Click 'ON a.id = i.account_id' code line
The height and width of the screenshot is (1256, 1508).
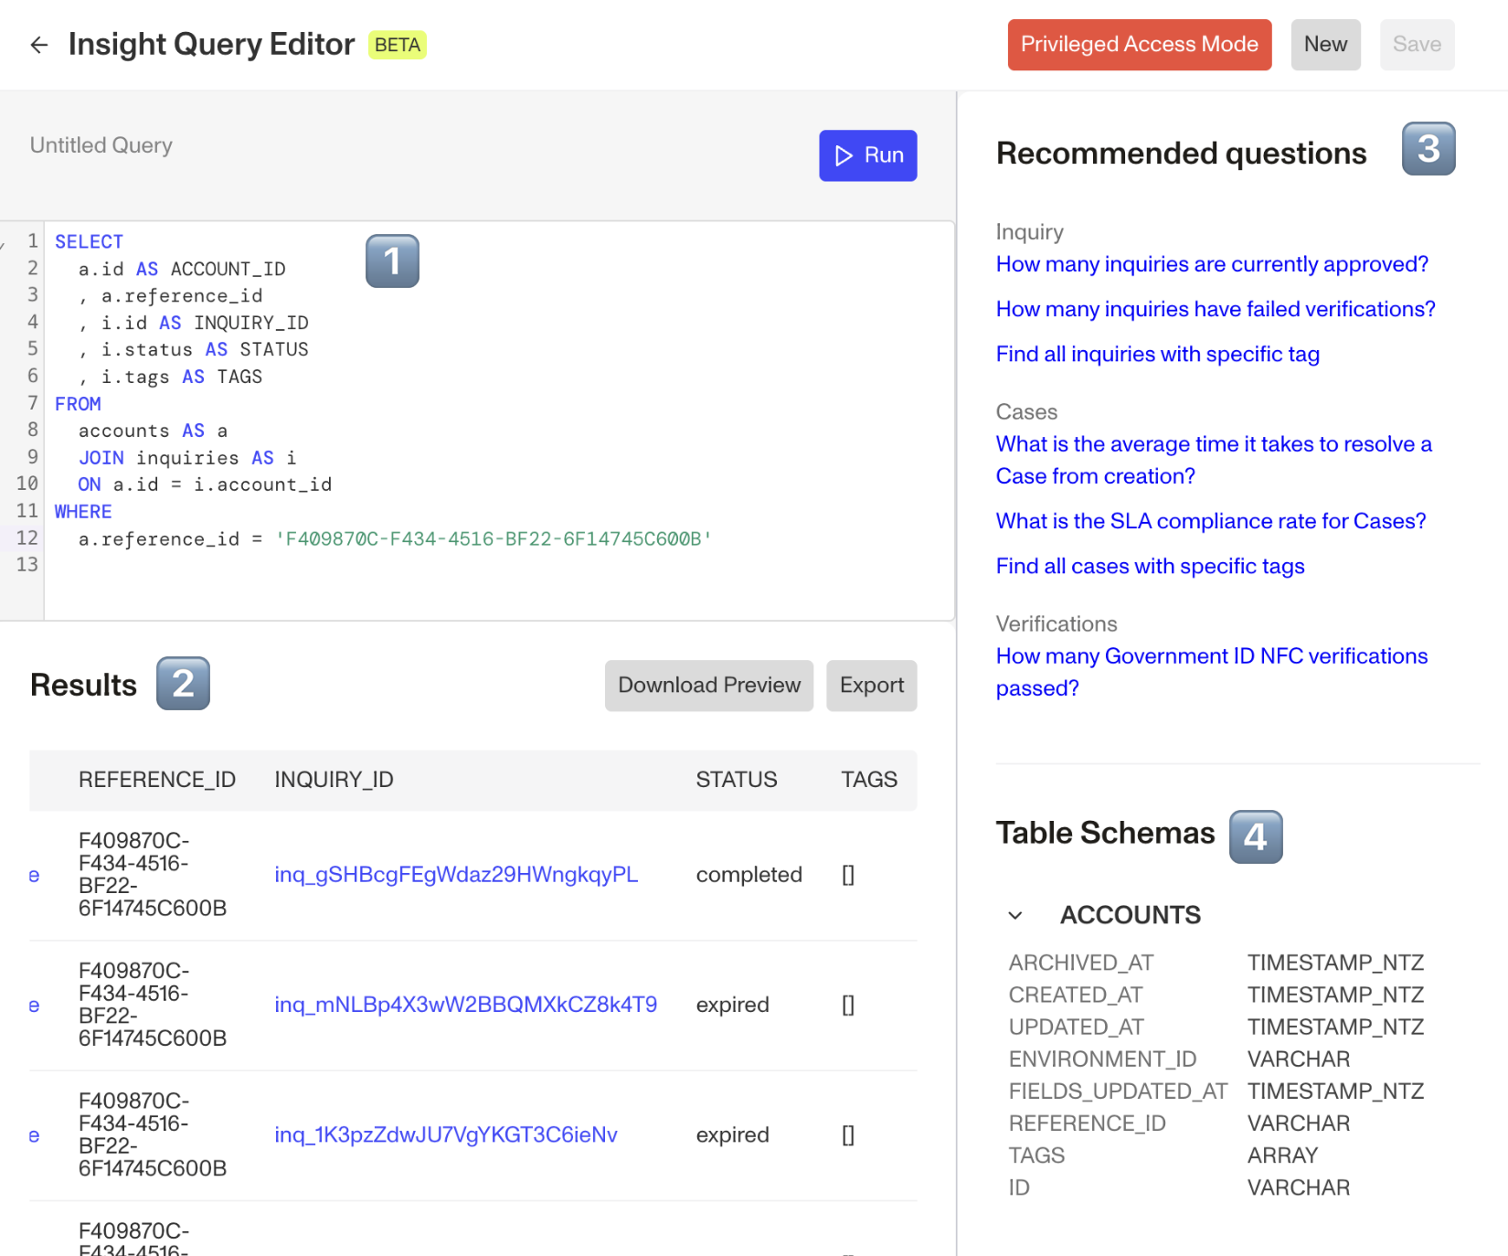(x=205, y=484)
